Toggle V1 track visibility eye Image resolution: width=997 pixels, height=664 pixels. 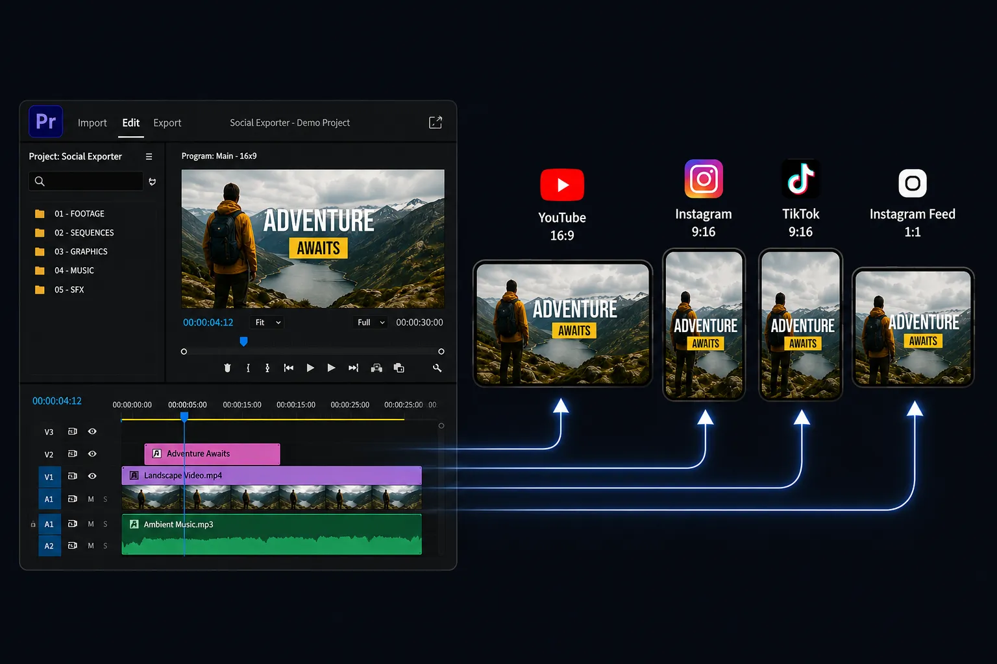(x=92, y=476)
